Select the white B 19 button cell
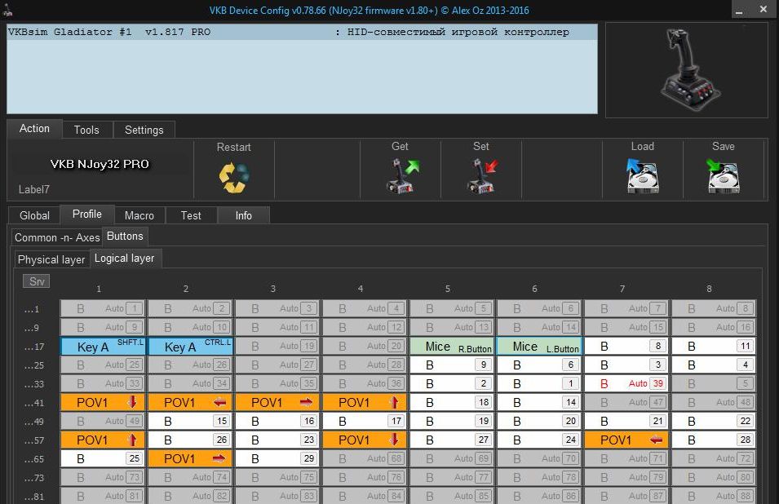 (x=452, y=421)
